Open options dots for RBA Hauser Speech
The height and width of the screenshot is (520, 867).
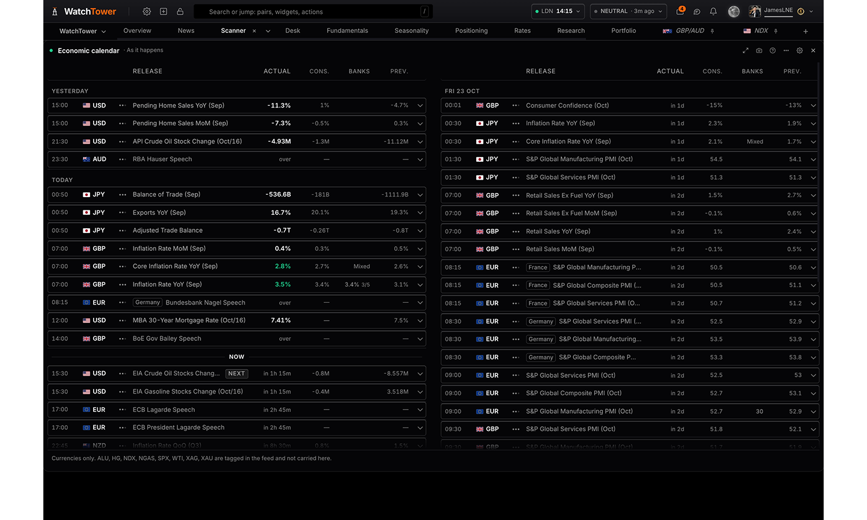[123, 159]
